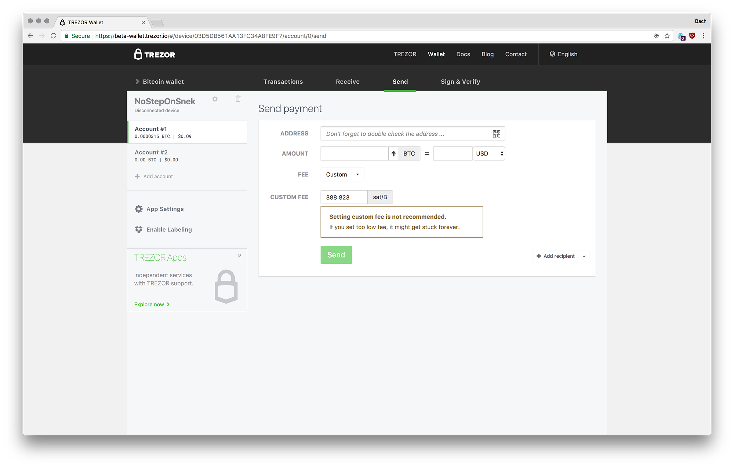Open the Custom fee dropdown

point(342,174)
